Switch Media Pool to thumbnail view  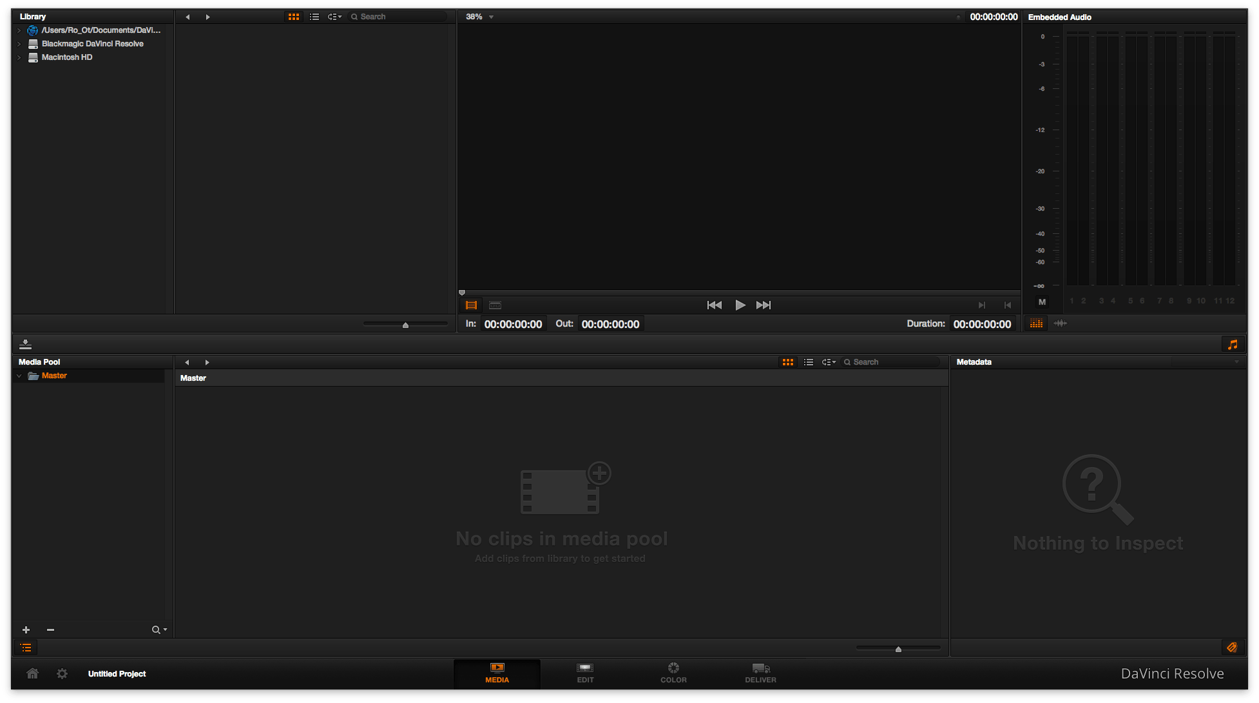[788, 362]
